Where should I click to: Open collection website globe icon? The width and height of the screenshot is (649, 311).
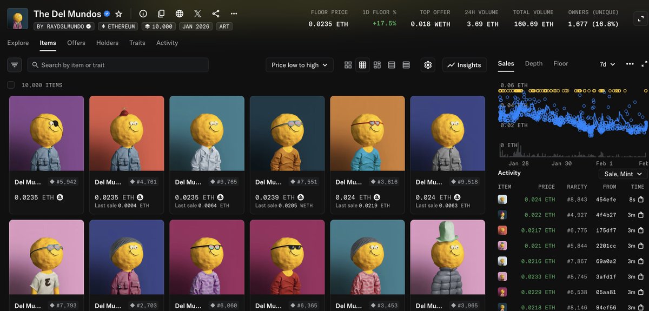click(179, 14)
